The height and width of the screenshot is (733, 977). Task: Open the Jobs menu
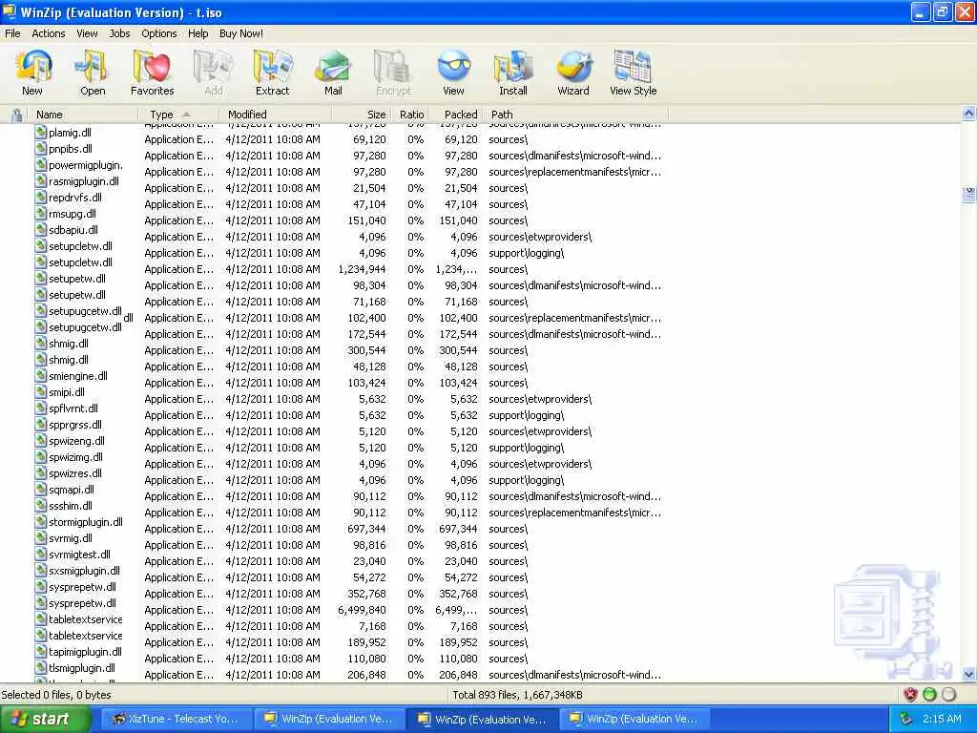tap(119, 33)
